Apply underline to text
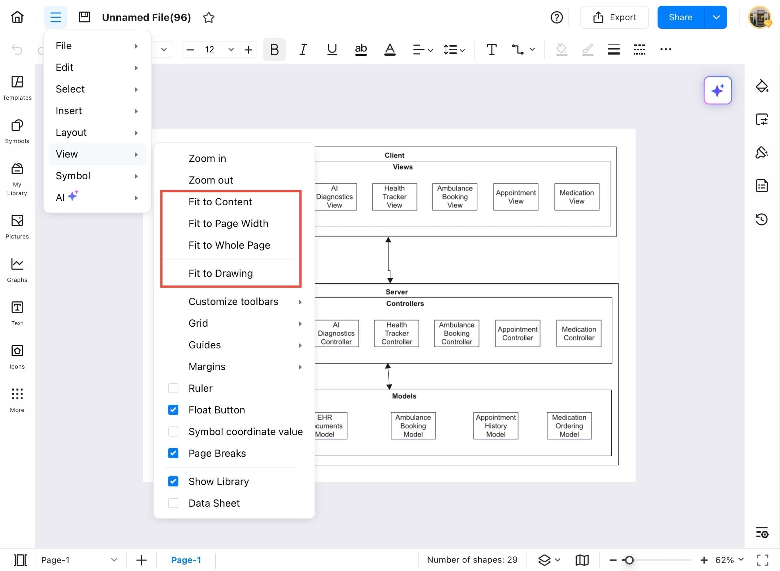Viewport: 780px width, 571px height. coord(332,50)
